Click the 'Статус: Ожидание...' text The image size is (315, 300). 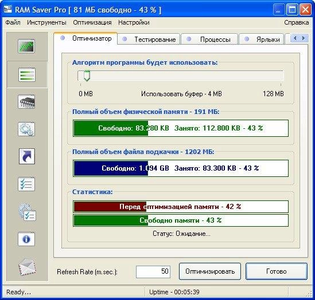[x=182, y=234]
